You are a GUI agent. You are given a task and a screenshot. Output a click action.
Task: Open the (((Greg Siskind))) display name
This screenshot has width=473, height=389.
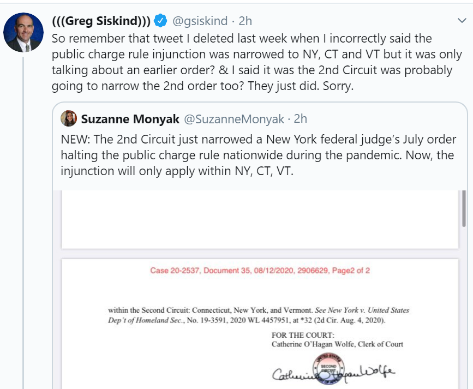click(101, 21)
